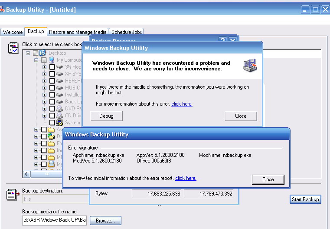Image resolution: width=330 pixels, height=229 pixels.
Task: Click the Back-Up drive icon
Action: coord(59,102)
